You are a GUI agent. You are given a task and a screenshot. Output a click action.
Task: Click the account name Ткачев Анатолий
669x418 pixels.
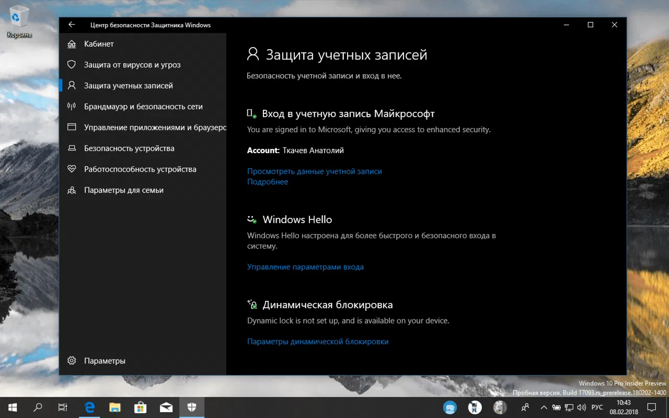pos(313,150)
